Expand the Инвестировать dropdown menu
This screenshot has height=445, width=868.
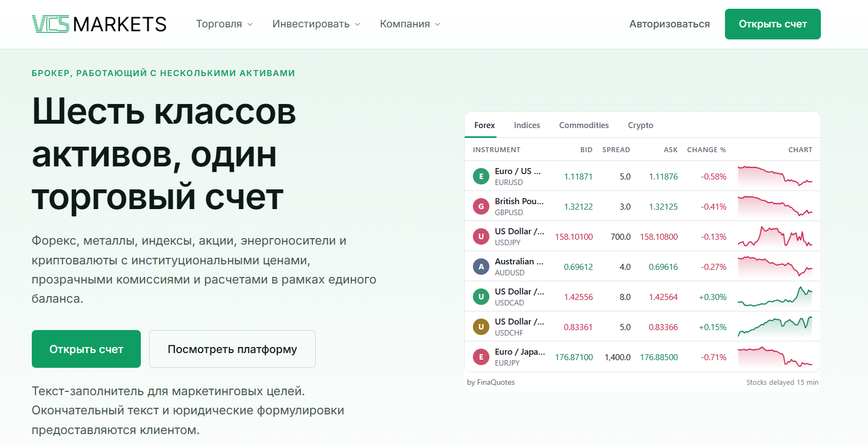(x=317, y=24)
